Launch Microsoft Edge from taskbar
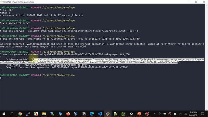The height and width of the screenshot is (117, 208). point(92,114)
